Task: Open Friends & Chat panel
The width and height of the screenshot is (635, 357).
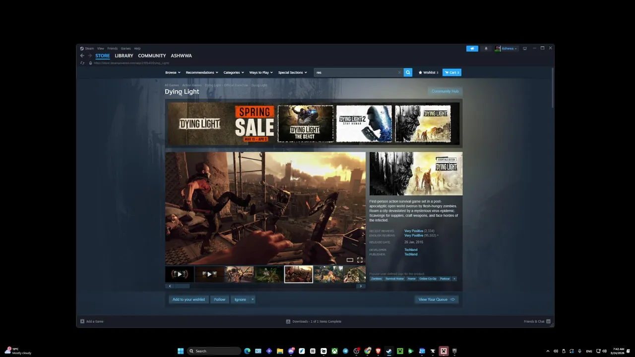Action: (x=537, y=321)
